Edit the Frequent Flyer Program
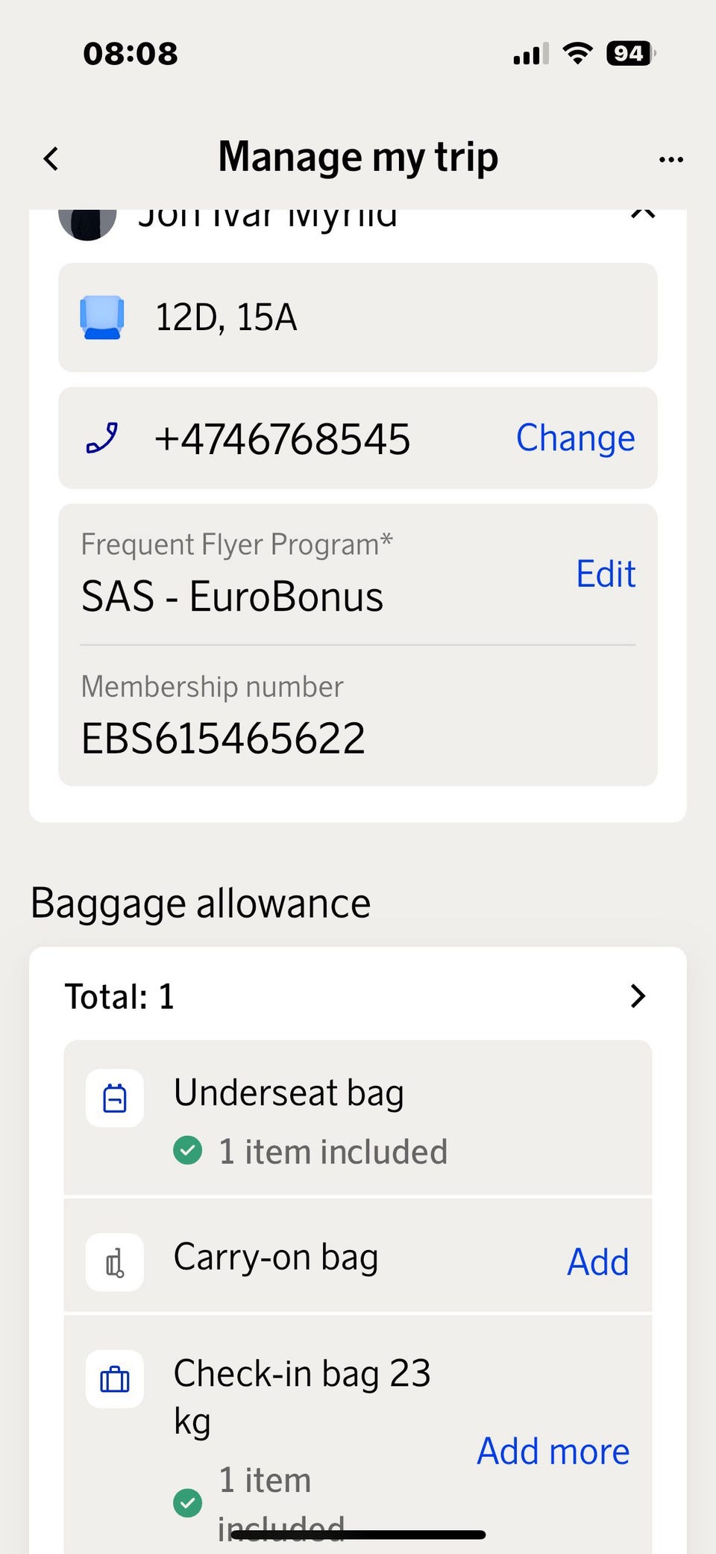Viewport: 716px width, 1554px height. 606,574
